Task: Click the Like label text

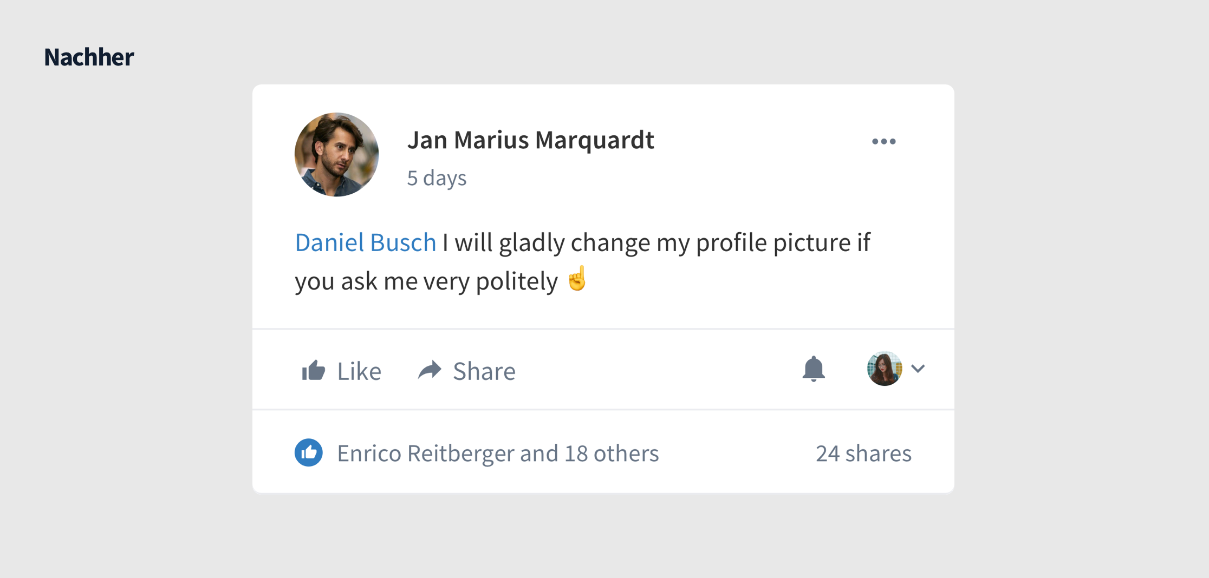Action: pos(359,371)
